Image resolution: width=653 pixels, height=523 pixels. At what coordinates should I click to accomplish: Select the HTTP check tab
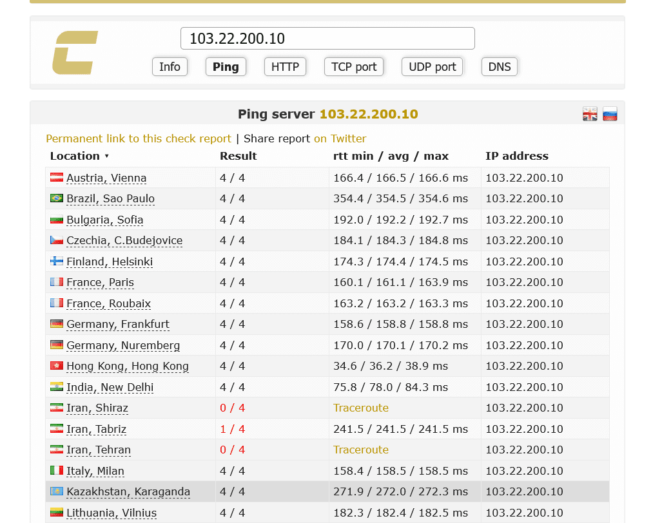coord(285,67)
